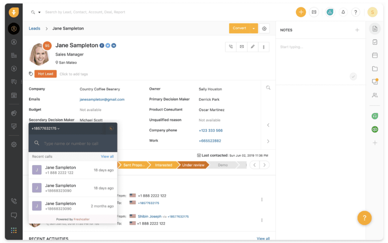View all recent calls in dialer

(x=107, y=156)
